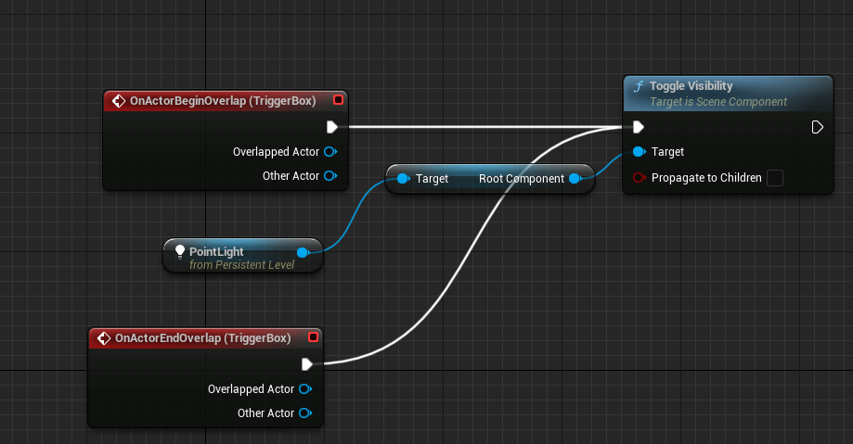
Task: Click the red delegate pin on OnActorEndOverlap
Action: [x=313, y=338]
